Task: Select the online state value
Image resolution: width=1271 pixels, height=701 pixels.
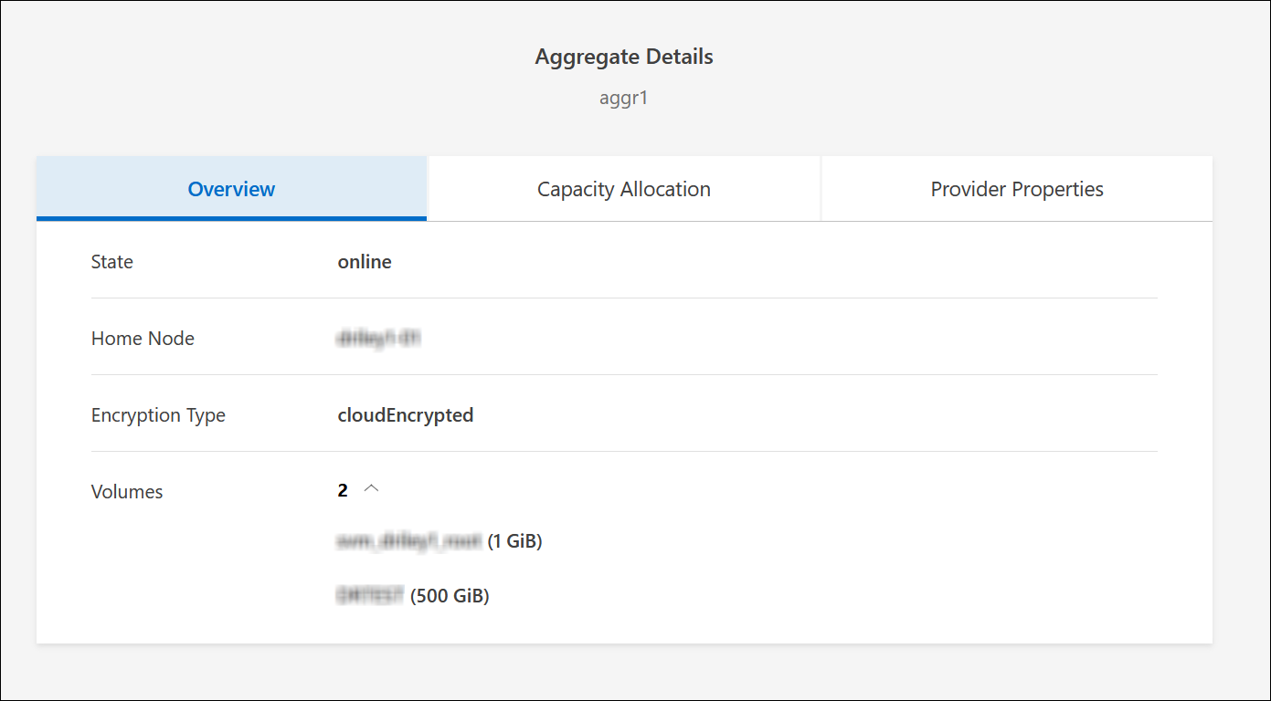Action: pos(365,262)
